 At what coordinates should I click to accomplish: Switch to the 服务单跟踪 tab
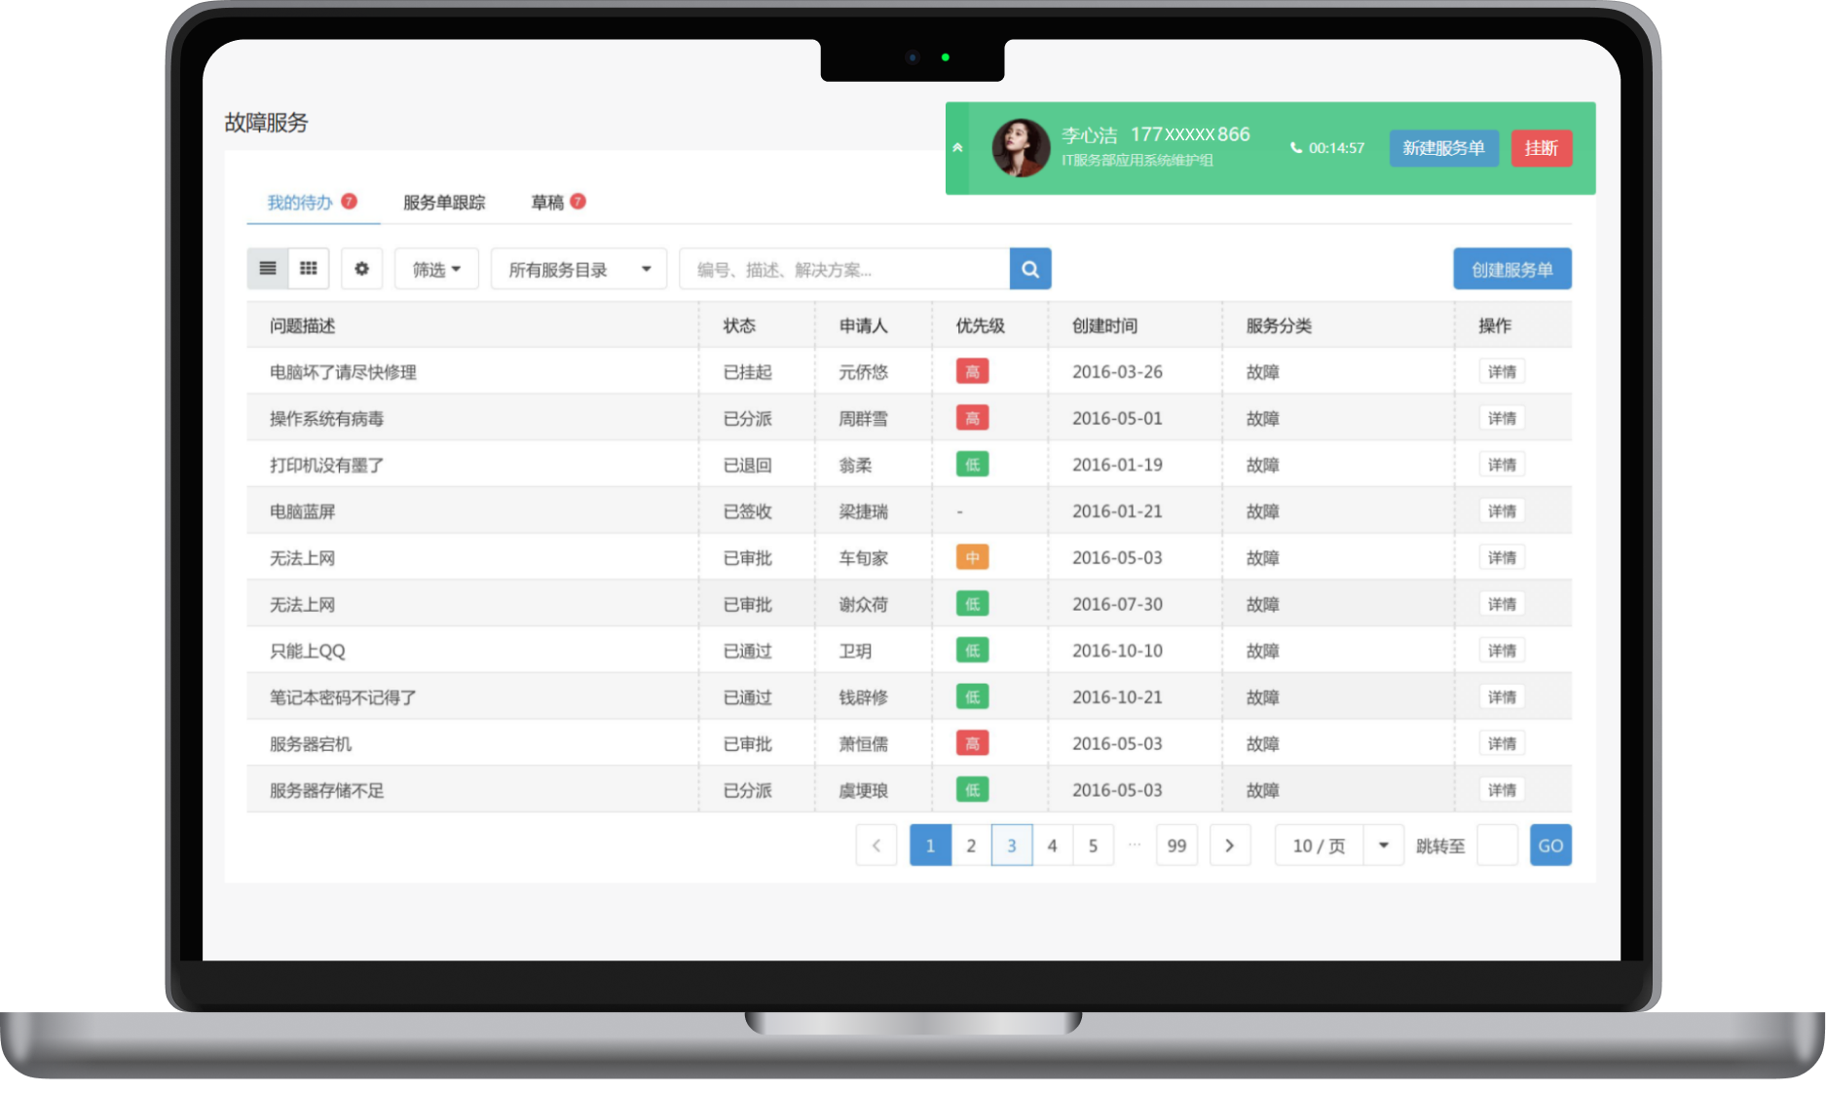[443, 202]
